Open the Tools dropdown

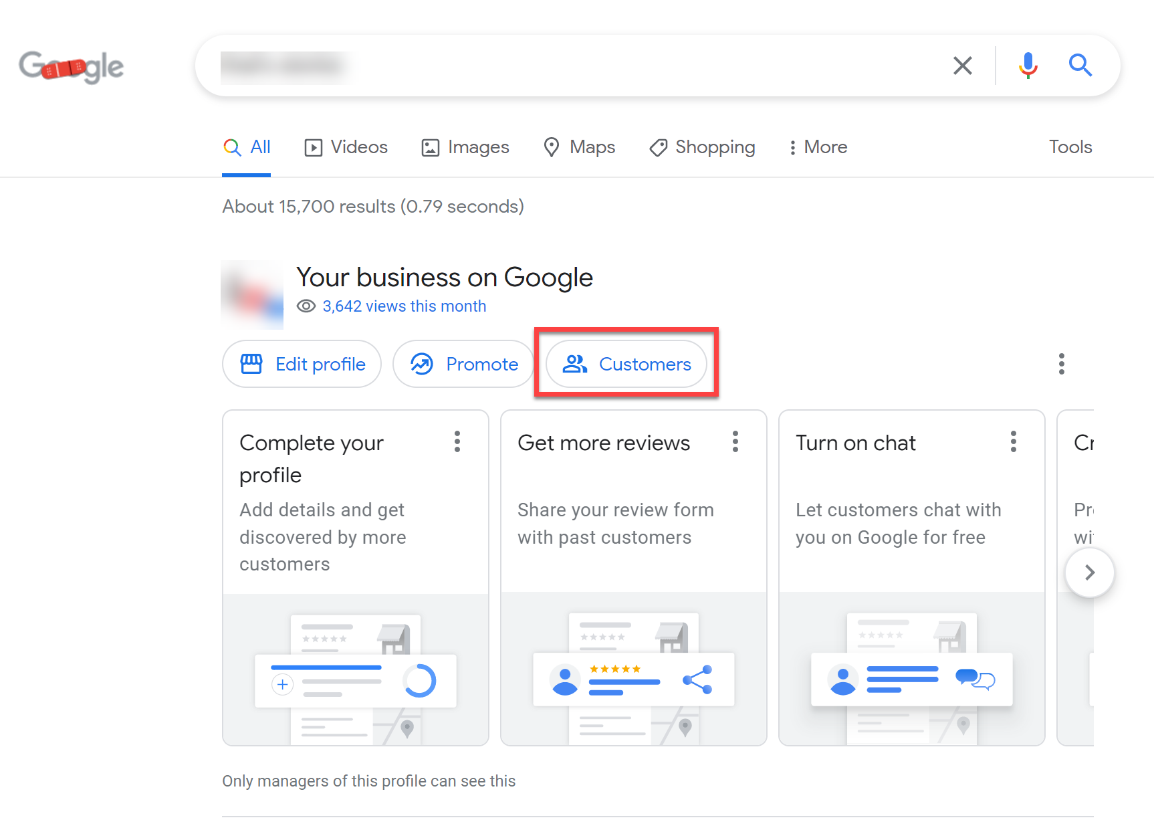point(1070,147)
